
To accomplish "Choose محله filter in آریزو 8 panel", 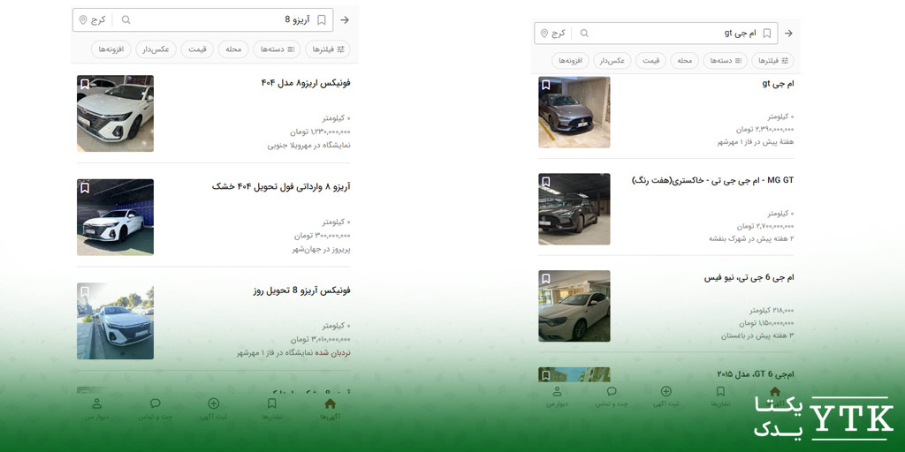I will 233,49.
